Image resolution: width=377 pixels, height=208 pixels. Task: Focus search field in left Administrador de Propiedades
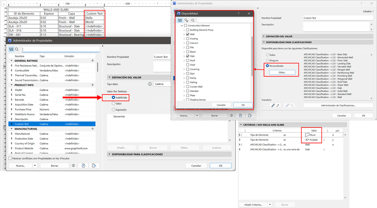point(61,49)
